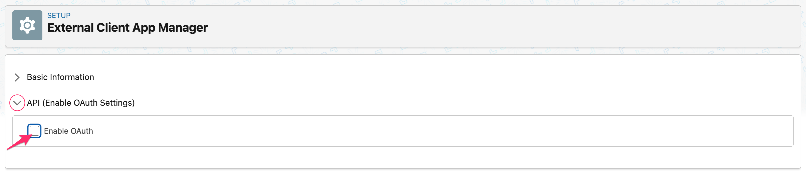The image size is (806, 173).
Task: Click the Setup gear icon
Action: pyautogui.click(x=27, y=25)
